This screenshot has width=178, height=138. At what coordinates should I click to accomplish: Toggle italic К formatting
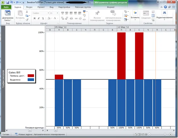tap(39, 18)
